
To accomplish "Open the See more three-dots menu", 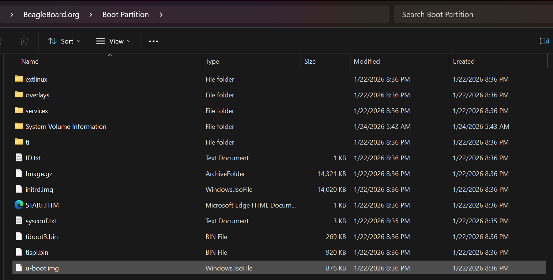I will tap(154, 41).
